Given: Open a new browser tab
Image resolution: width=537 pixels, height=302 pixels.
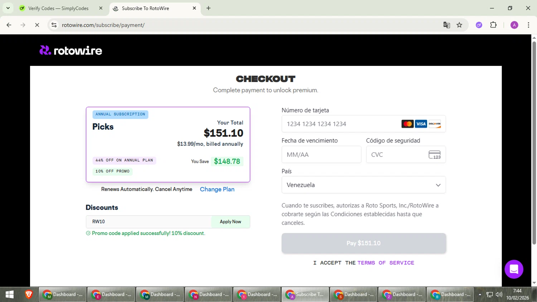Looking at the screenshot, I should tap(208, 8).
